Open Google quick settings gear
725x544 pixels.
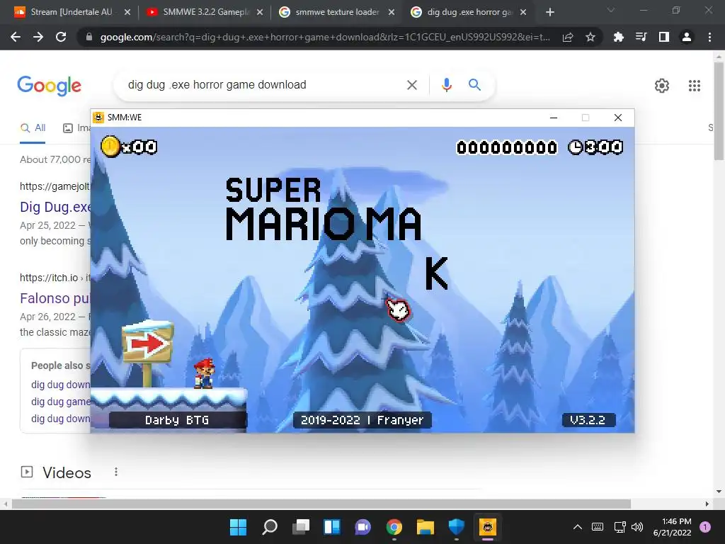tap(662, 86)
